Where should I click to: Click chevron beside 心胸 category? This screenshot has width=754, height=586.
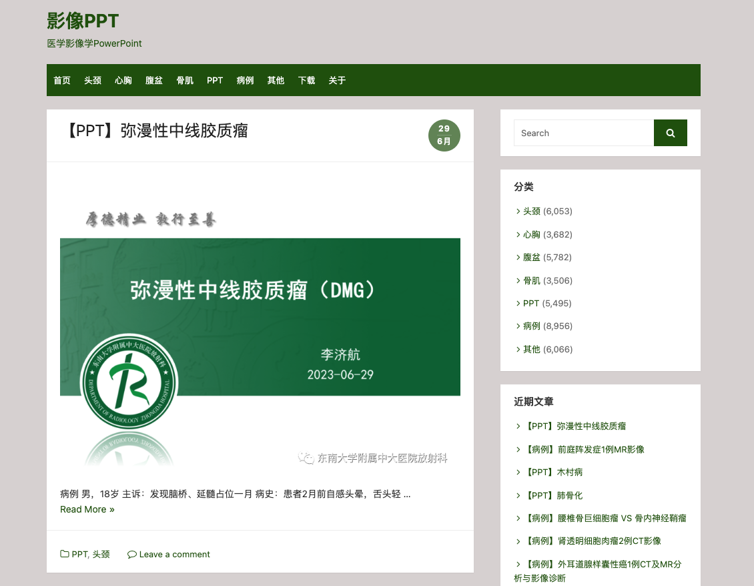pos(518,234)
